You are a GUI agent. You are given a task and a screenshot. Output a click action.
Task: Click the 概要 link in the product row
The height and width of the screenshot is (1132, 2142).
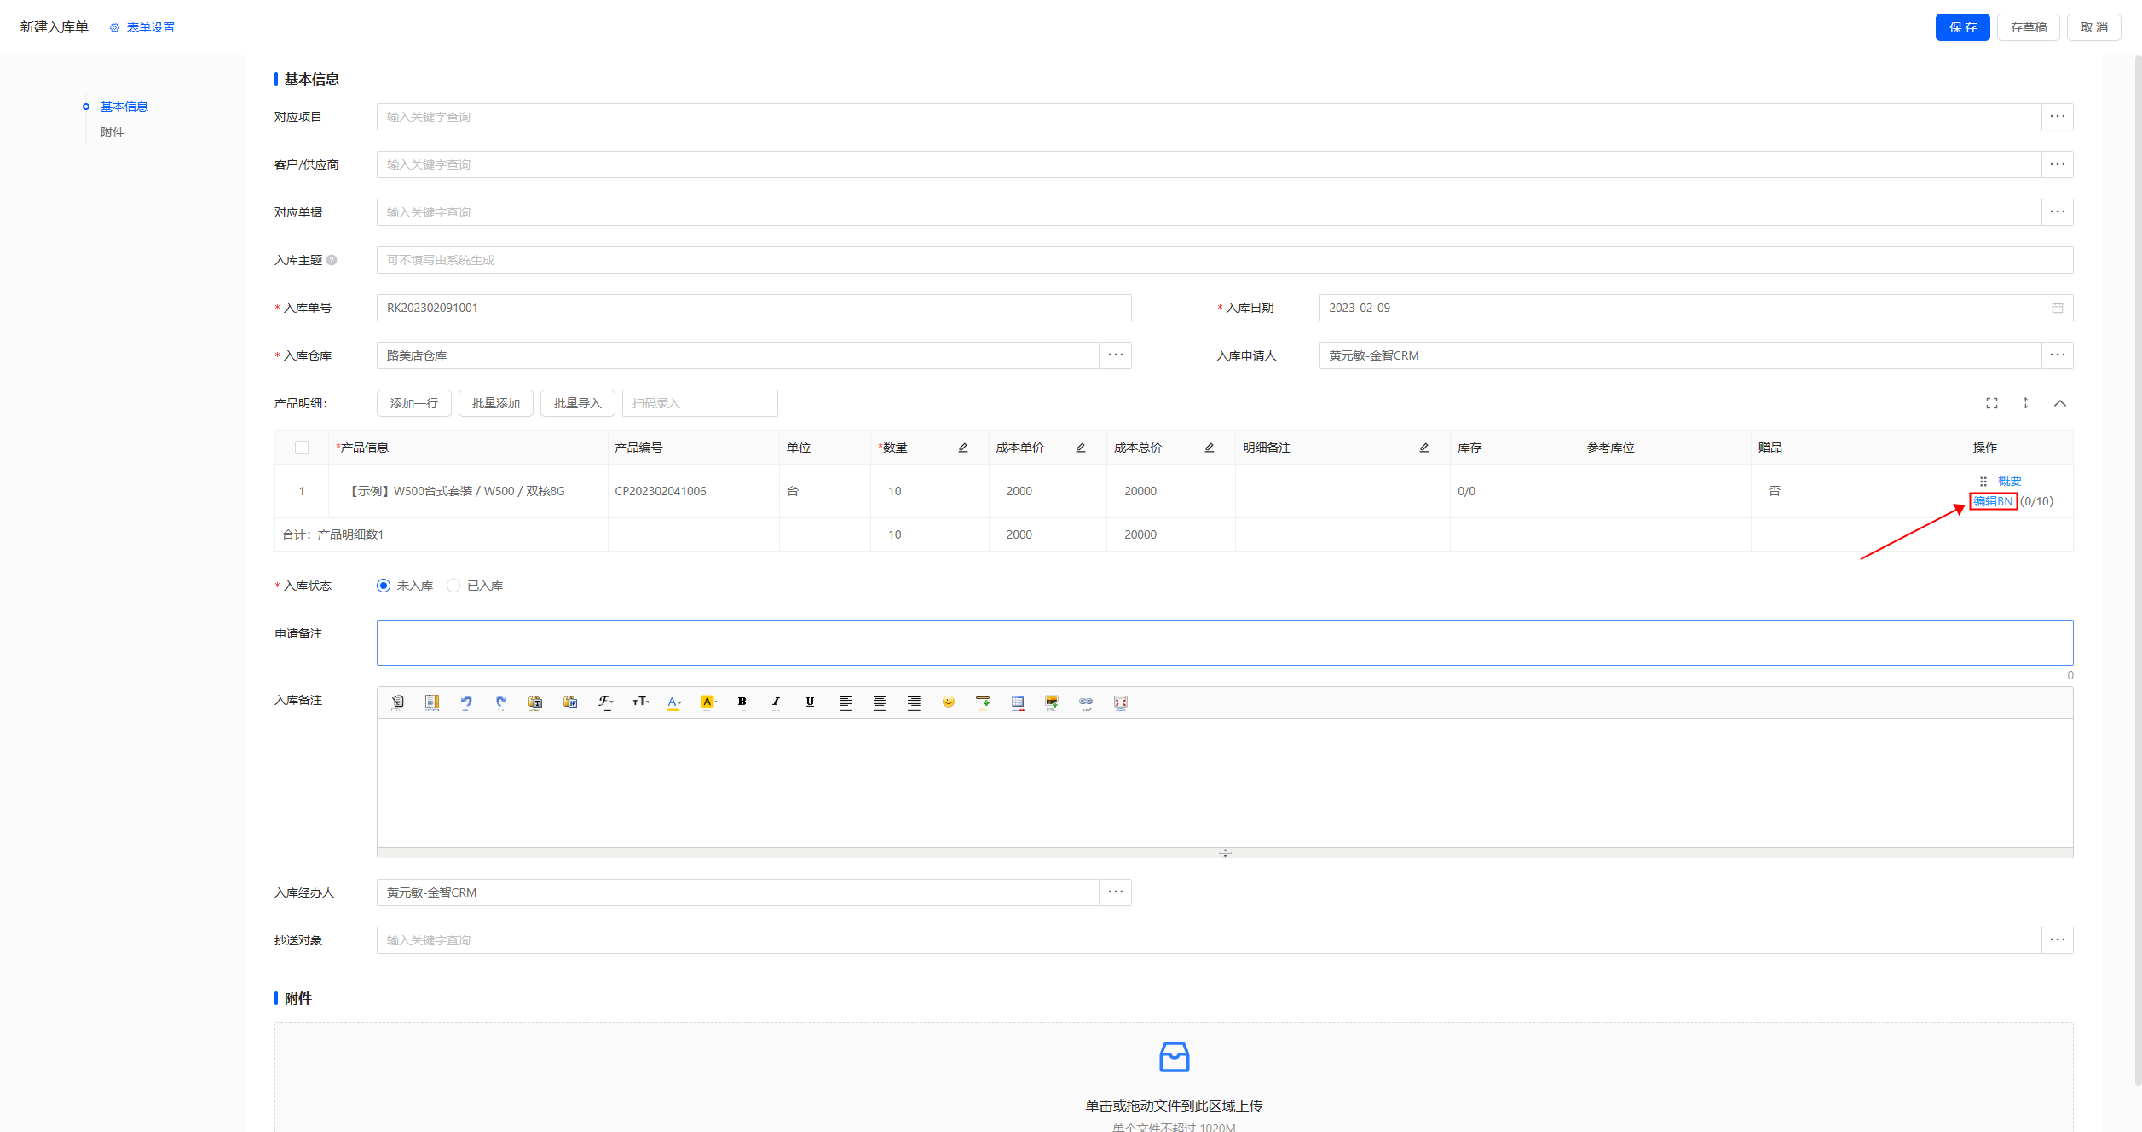[x=2010, y=481]
